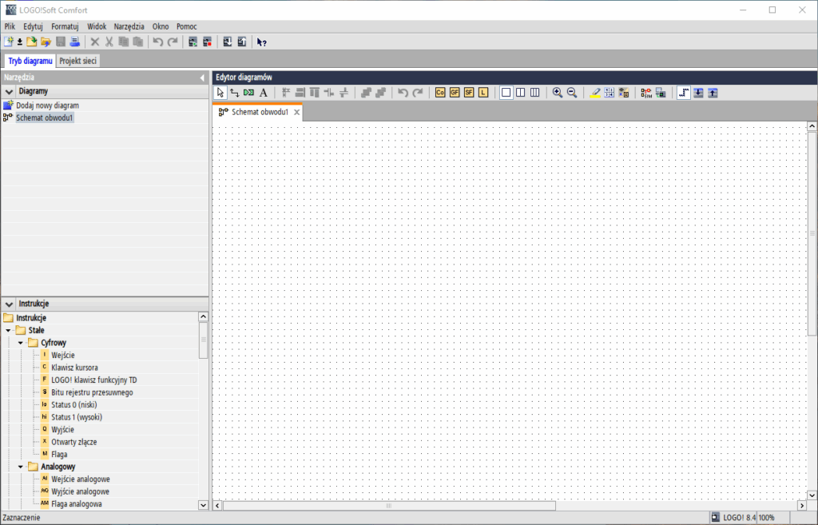818x525 pixels.
Task: Split editor into two windows
Action: (521, 93)
